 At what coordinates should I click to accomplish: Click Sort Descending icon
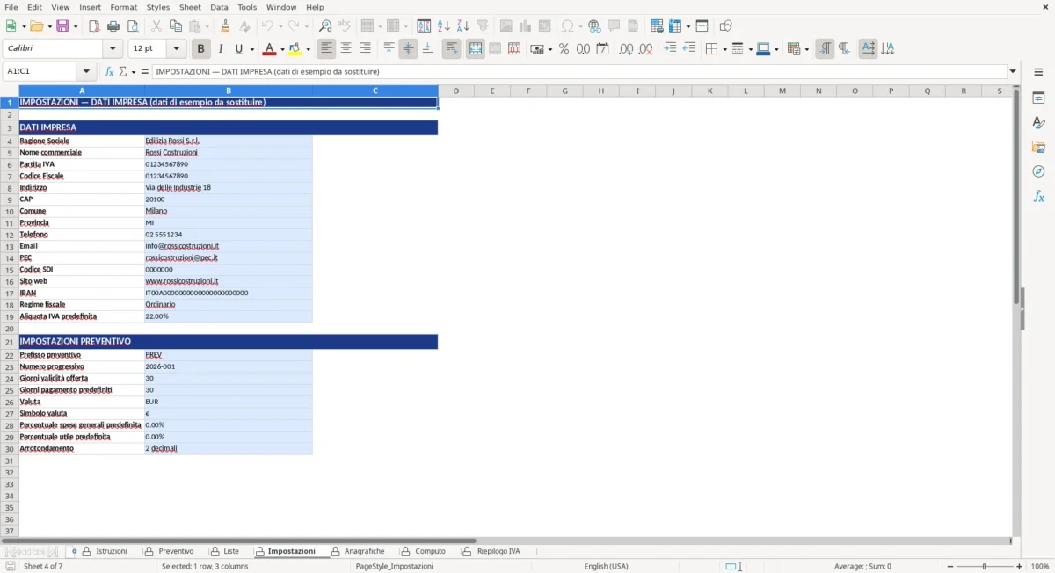[463, 26]
